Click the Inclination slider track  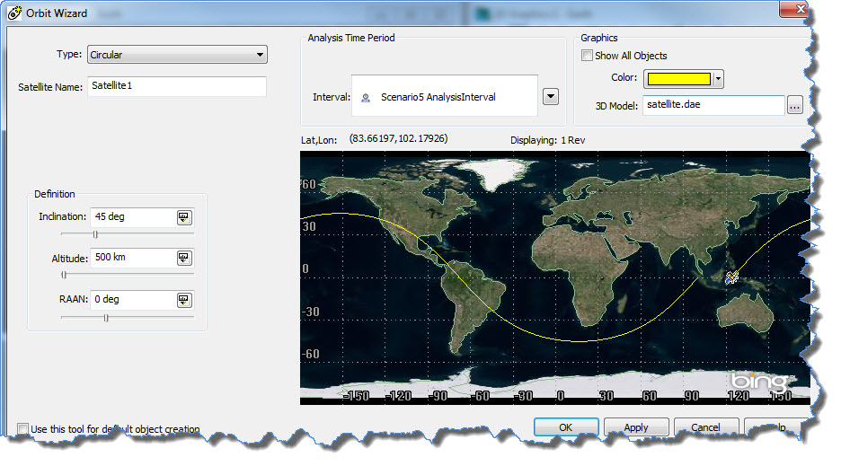(126, 233)
